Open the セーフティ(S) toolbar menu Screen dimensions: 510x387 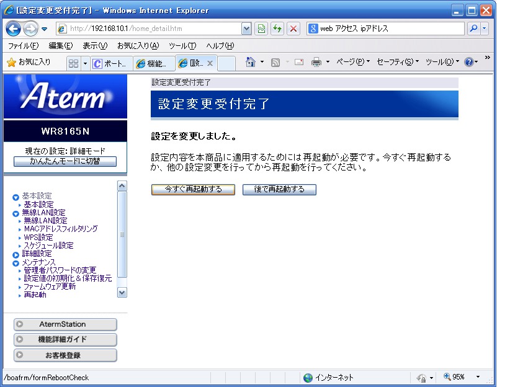coord(398,62)
